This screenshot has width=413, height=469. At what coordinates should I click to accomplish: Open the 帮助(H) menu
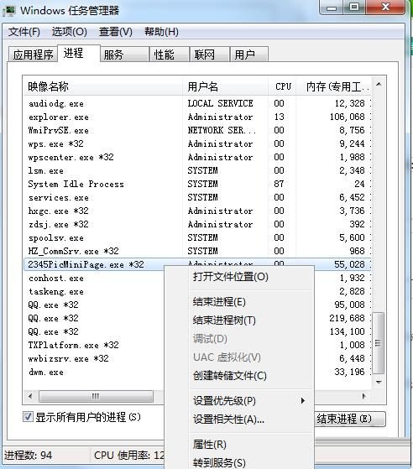point(161,31)
